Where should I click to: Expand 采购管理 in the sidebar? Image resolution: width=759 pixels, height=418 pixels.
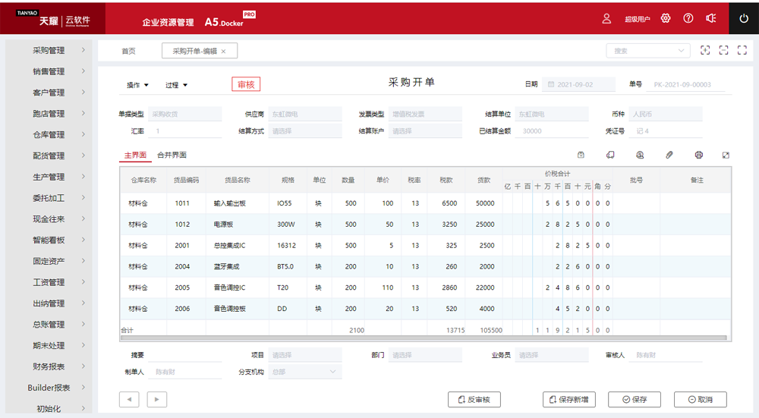tap(49, 51)
